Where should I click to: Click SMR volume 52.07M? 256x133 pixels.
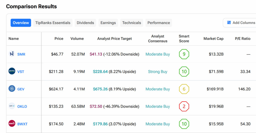pos(78,54)
